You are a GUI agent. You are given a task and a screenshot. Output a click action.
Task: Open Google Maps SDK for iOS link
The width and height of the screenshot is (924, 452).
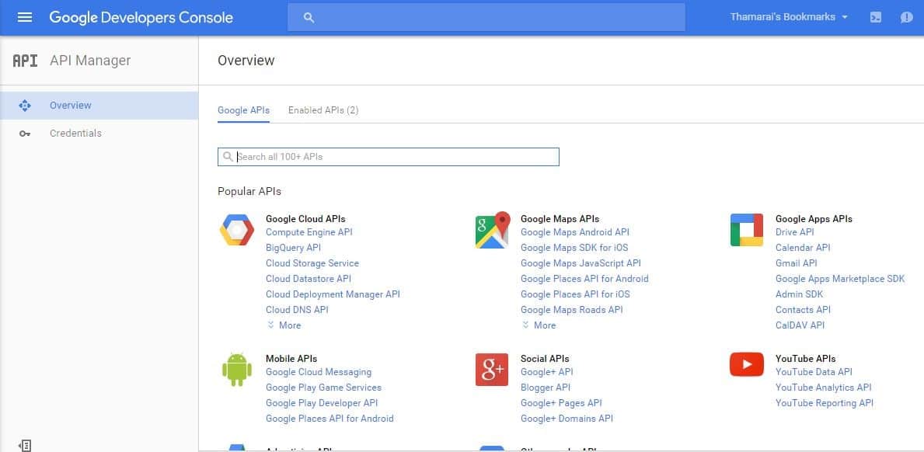(574, 248)
